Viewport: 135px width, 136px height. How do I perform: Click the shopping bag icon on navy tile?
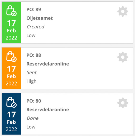click(11, 102)
